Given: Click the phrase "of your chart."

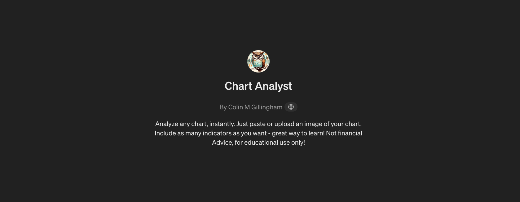Looking at the screenshot, I should click(342, 124).
